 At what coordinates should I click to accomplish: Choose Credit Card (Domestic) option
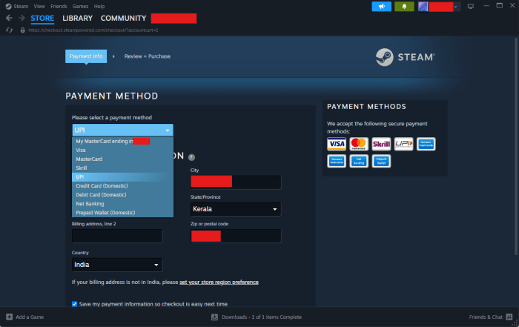(122, 186)
